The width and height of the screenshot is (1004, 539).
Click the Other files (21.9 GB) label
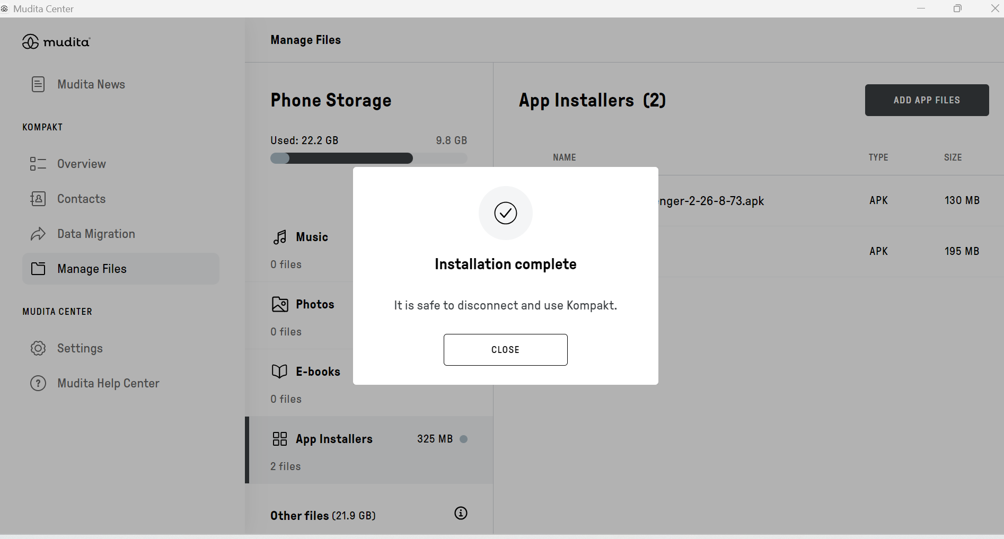[x=323, y=516]
